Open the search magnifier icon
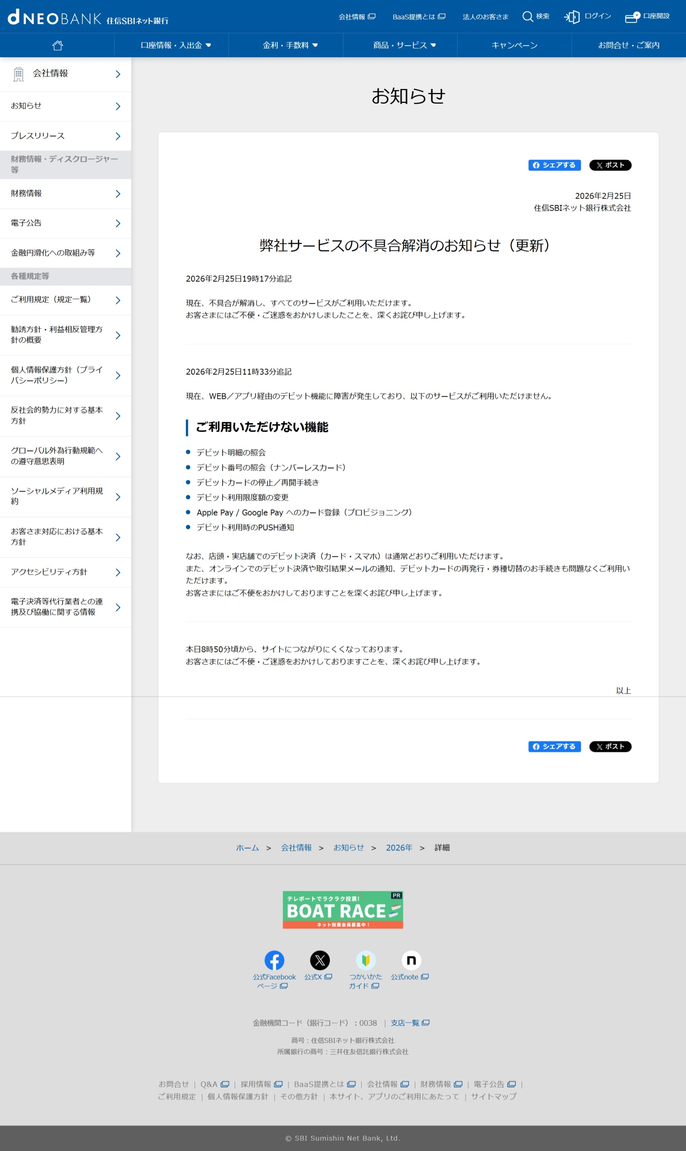Screen dimensions: 686x1151 point(528,17)
